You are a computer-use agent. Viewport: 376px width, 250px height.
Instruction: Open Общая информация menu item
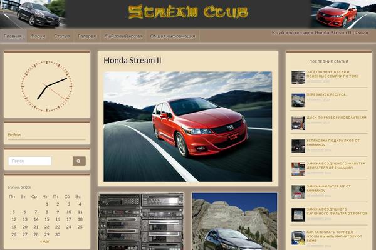tap(173, 36)
